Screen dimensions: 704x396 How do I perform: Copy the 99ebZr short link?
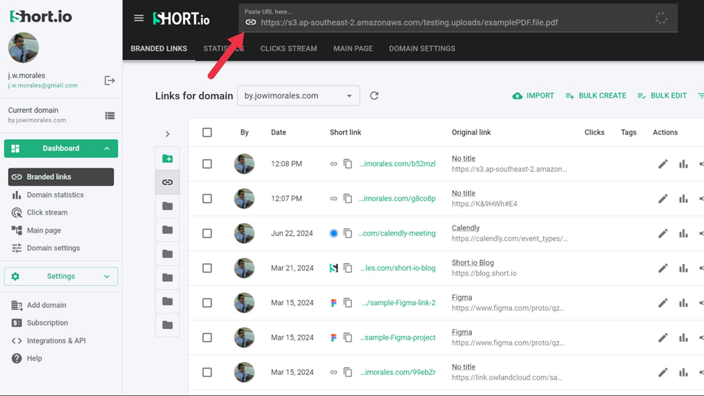point(348,372)
